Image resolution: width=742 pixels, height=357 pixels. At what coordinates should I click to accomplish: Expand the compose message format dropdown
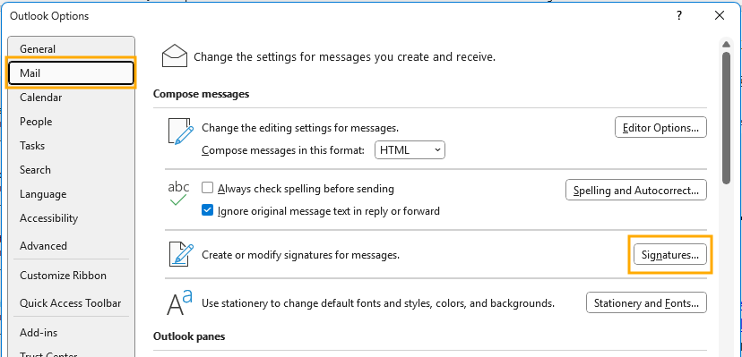[410, 150]
